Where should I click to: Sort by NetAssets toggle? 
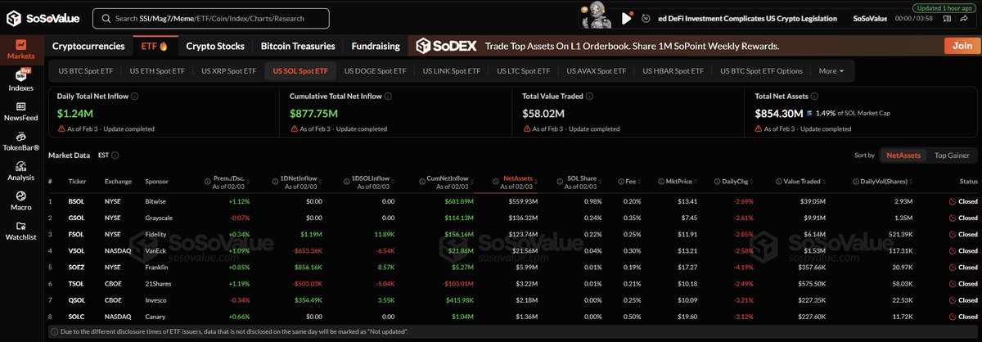coord(903,155)
